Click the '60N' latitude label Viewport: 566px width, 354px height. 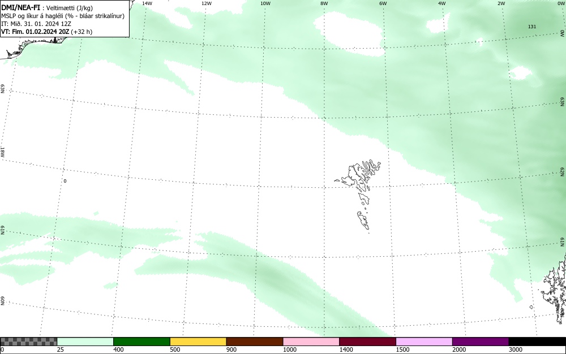click(2, 301)
